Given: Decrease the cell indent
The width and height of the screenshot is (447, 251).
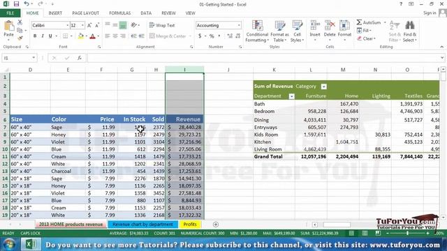Looking at the screenshot, I should point(133,36).
